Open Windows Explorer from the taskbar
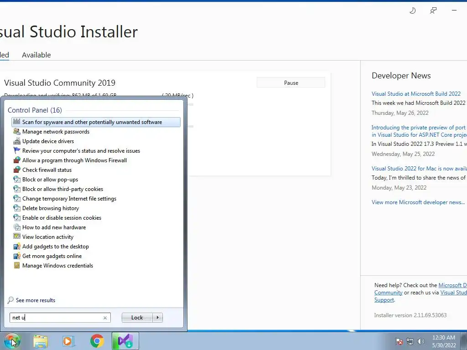Screen dimensions: 467x350 [41, 341]
